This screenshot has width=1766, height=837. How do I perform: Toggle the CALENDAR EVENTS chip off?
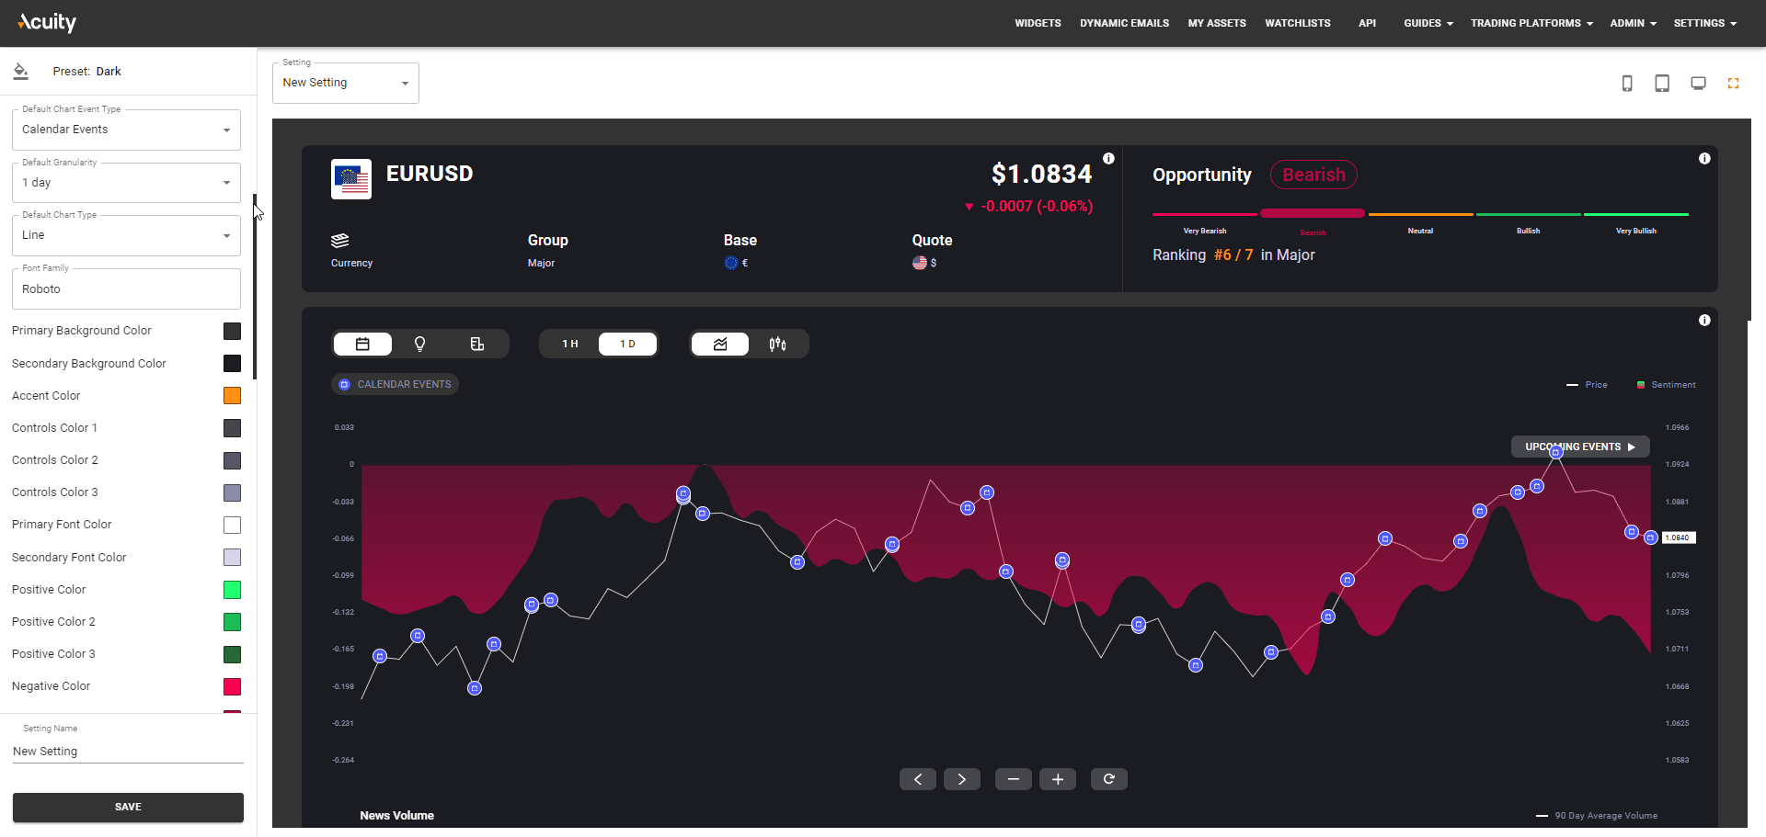coord(395,384)
